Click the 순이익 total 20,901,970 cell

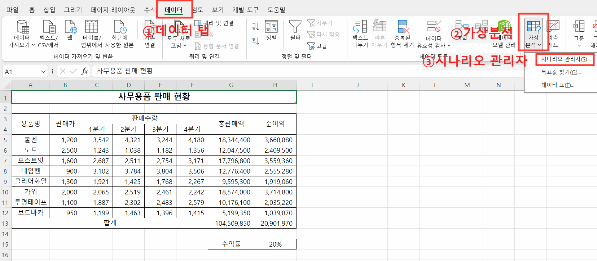pyautogui.click(x=275, y=223)
